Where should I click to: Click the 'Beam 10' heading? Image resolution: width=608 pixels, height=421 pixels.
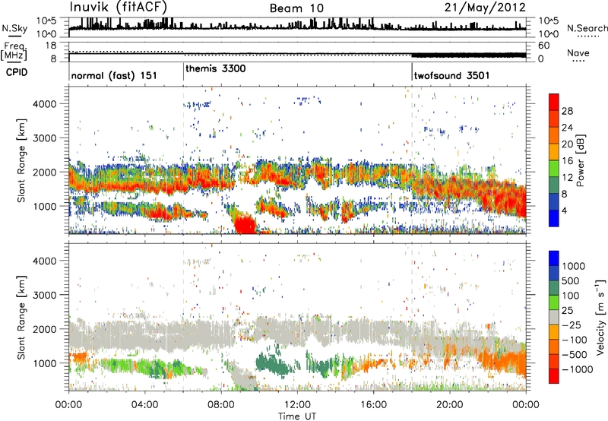pos(296,8)
